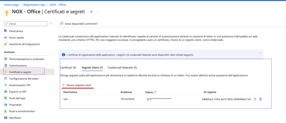The height and width of the screenshot is (123, 286).
Task: Focus the Cerca search field
Action: coord(25,24)
